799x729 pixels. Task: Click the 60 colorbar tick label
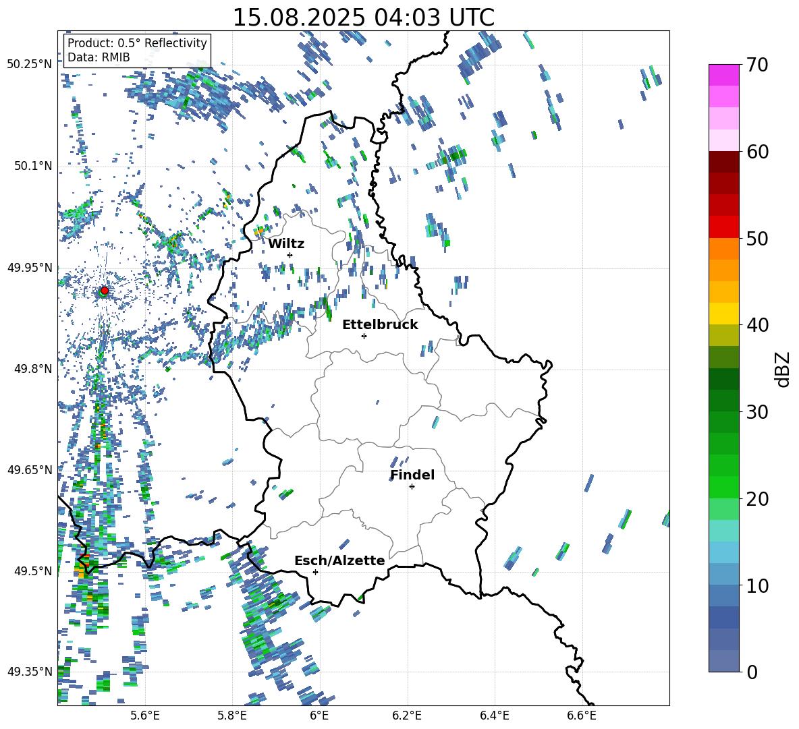click(757, 152)
